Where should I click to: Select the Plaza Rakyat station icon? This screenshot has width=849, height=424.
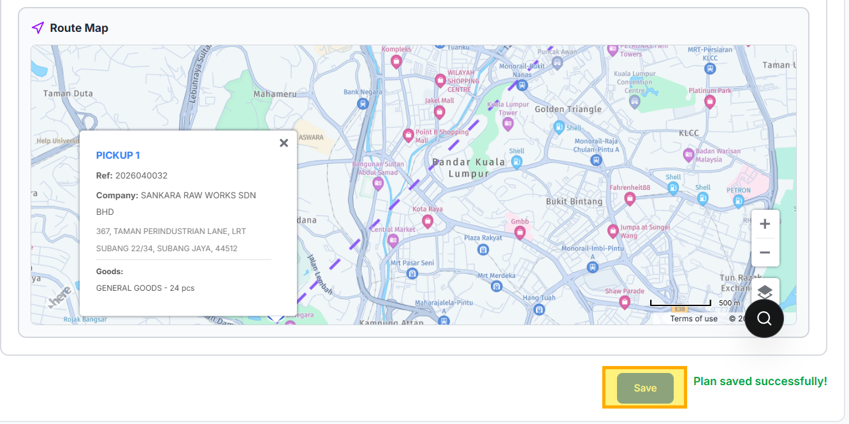coord(483,249)
